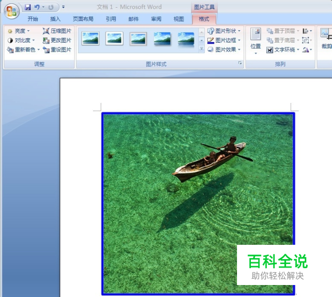332x297 pixels.
Task: Switch to the 开始 tab
Action: (x=33, y=19)
